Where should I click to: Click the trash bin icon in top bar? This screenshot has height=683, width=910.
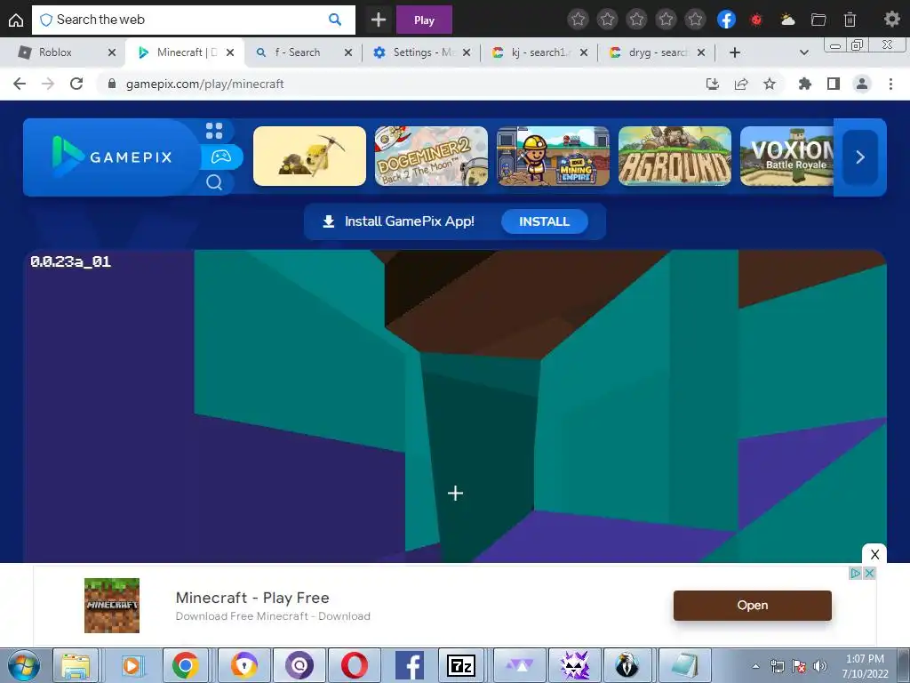850,20
